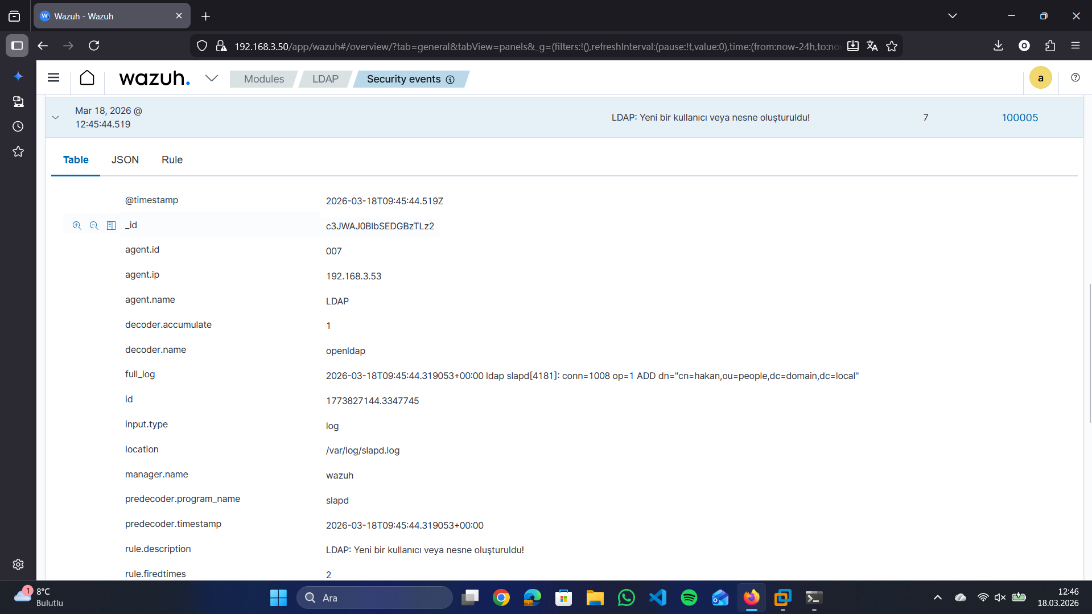This screenshot has width=1092, height=614.
Task: Show hidden system tray icons
Action: tap(937, 597)
